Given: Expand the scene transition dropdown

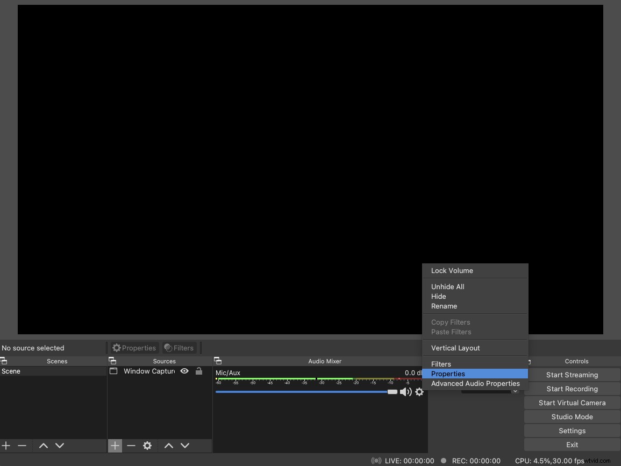Looking at the screenshot, I should click(515, 390).
